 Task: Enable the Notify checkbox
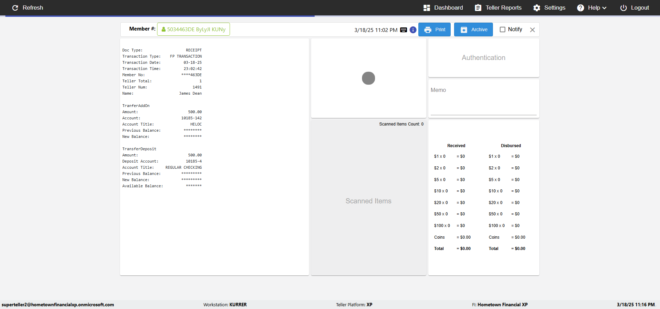(502, 29)
